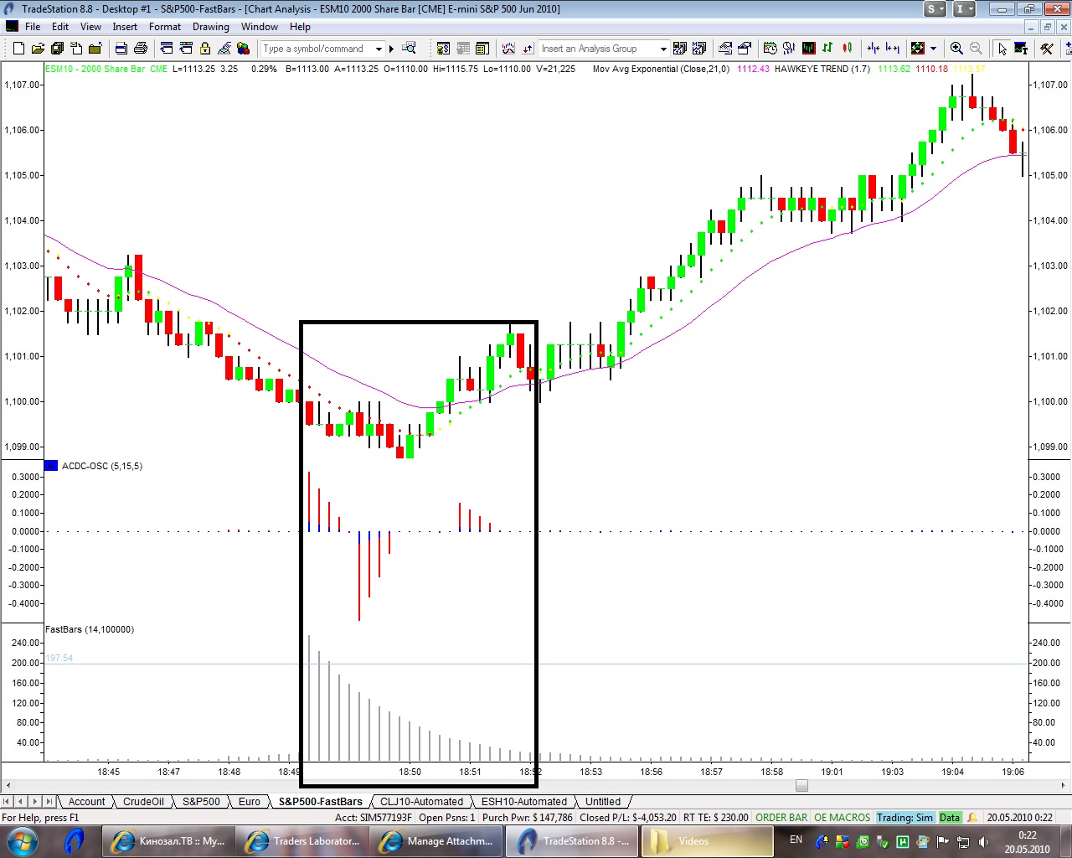Viewport: 1072px width, 858px height.
Task: Click the New document toolbar icon
Action: pyautogui.click(x=18, y=48)
